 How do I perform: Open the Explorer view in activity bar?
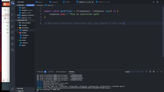(x=13, y=3)
